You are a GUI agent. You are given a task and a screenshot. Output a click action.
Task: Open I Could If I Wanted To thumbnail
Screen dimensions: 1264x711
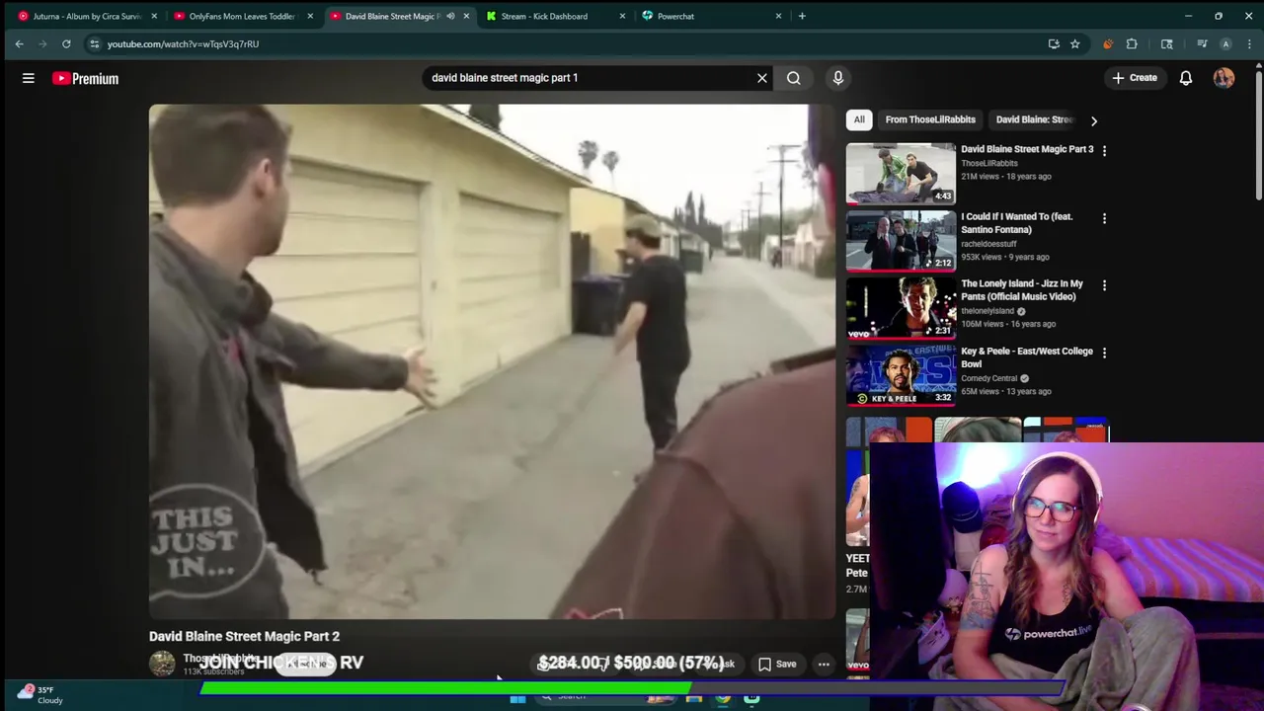(901, 240)
